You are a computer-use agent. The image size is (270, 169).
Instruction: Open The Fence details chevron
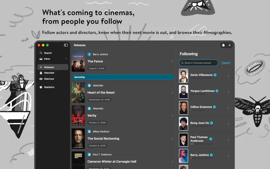(172, 62)
